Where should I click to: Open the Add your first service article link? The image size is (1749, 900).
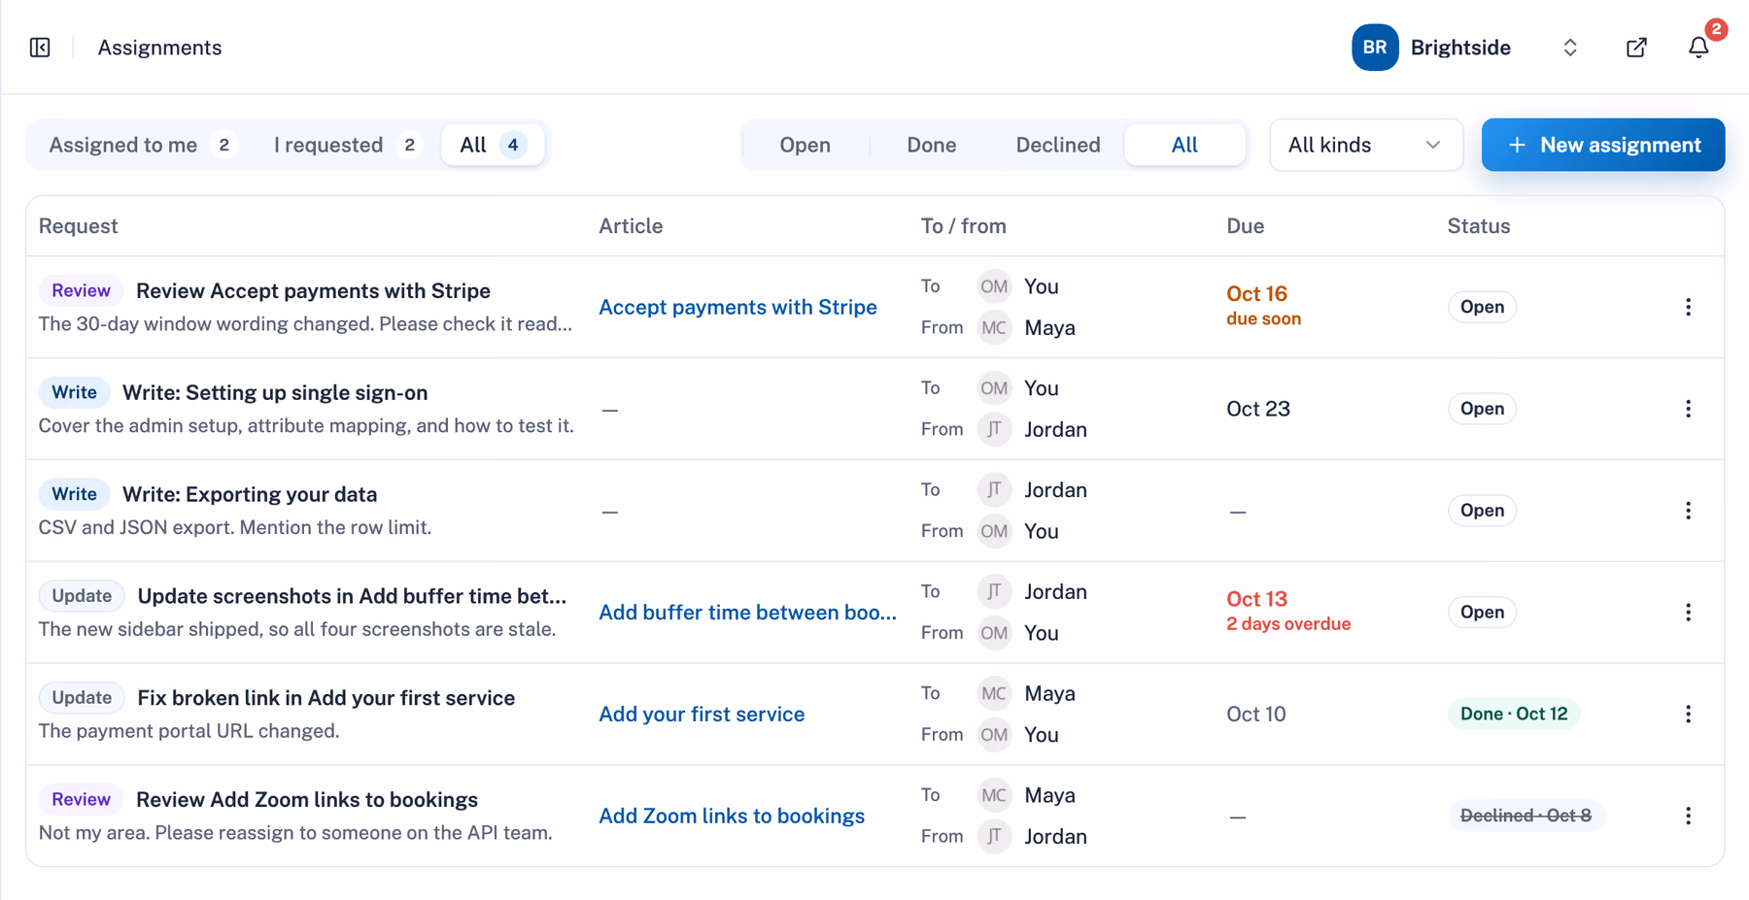click(x=702, y=715)
